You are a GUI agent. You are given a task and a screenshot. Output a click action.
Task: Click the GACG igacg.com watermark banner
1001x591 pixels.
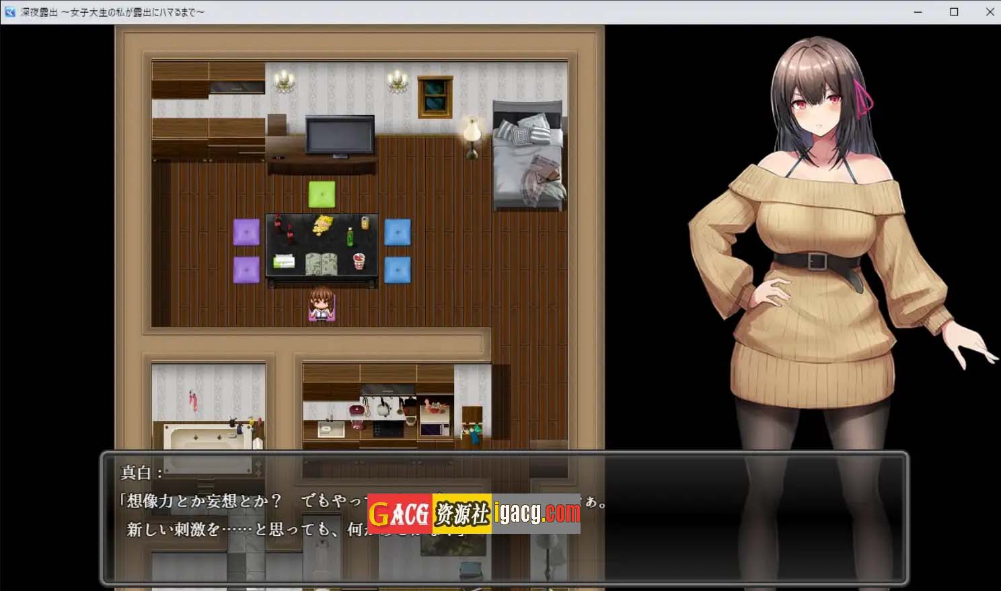474,514
